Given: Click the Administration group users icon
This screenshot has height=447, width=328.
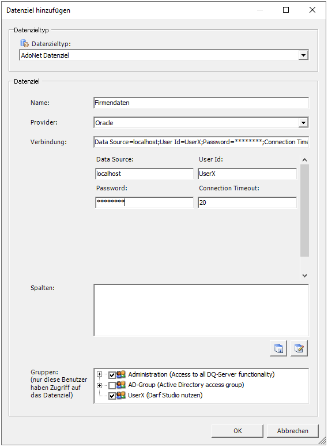Looking at the screenshot, I should tap(121, 374).
